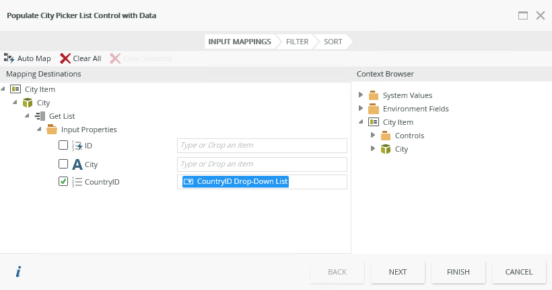Check the City property checkbox

[x=63, y=164]
